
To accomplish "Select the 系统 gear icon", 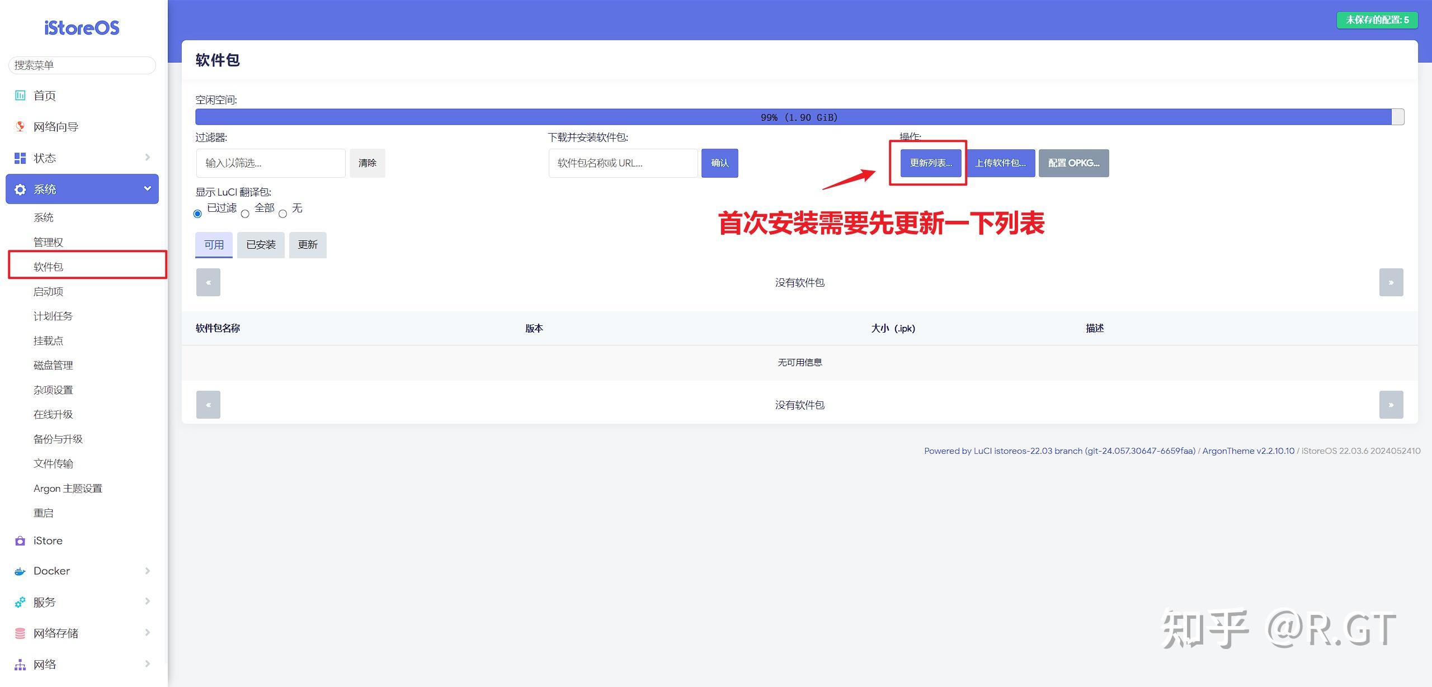I will coord(20,189).
